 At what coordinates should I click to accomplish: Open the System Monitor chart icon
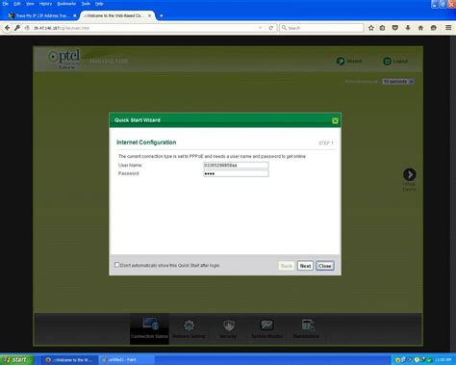click(266, 326)
